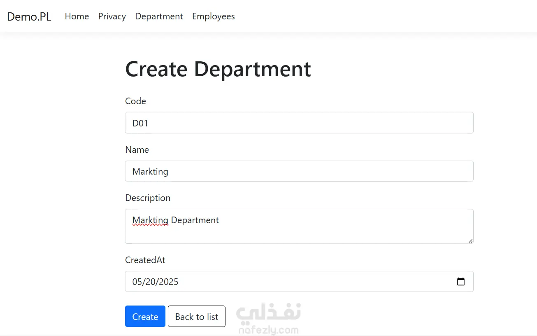This screenshot has width=537, height=336.
Task: Open the Privacy navigation item
Action: coord(112,16)
